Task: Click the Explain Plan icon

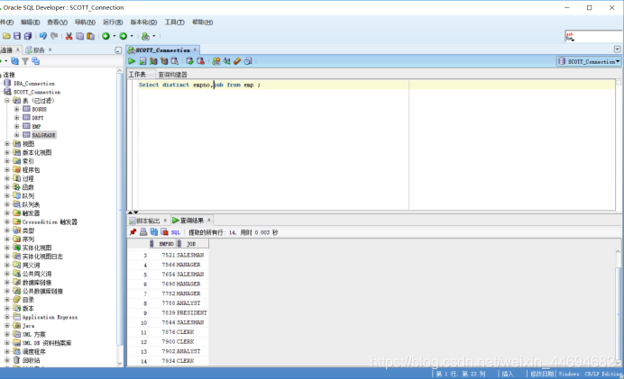Action: pos(153,61)
